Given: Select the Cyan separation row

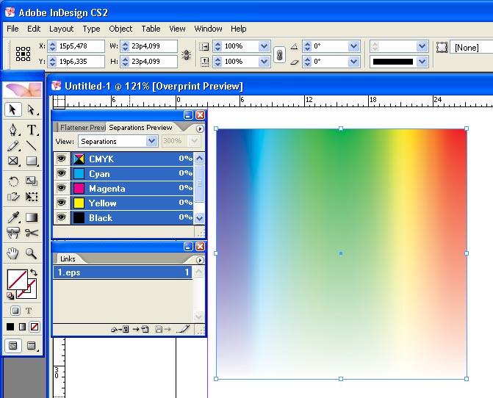Looking at the screenshot, I should pyautogui.click(x=132, y=173).
